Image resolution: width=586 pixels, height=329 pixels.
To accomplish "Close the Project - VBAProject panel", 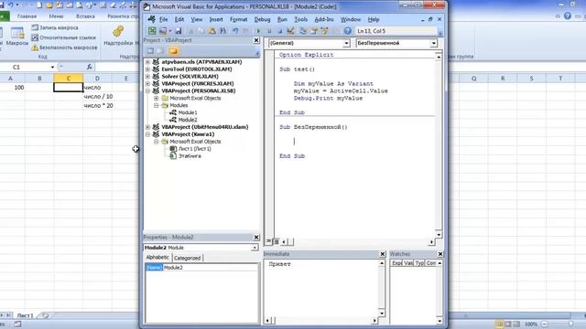I will coord(256,40).
